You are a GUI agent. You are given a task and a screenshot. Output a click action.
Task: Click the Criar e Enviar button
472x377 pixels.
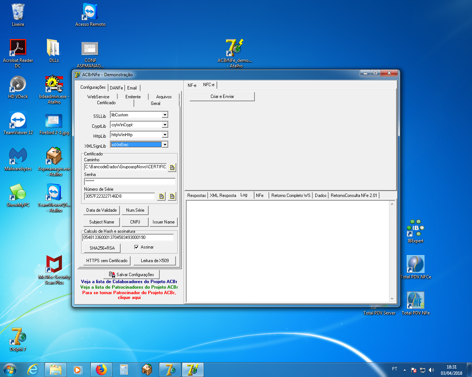(222, 96)
